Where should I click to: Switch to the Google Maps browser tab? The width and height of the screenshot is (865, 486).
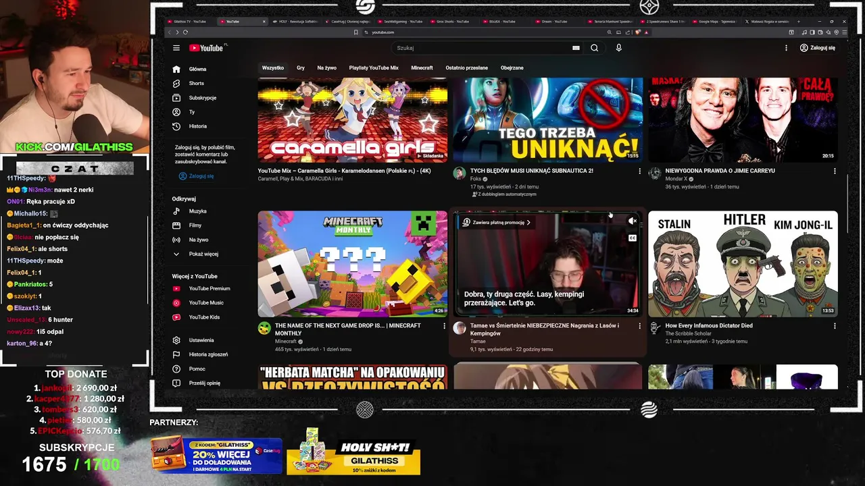click(716, 22)
